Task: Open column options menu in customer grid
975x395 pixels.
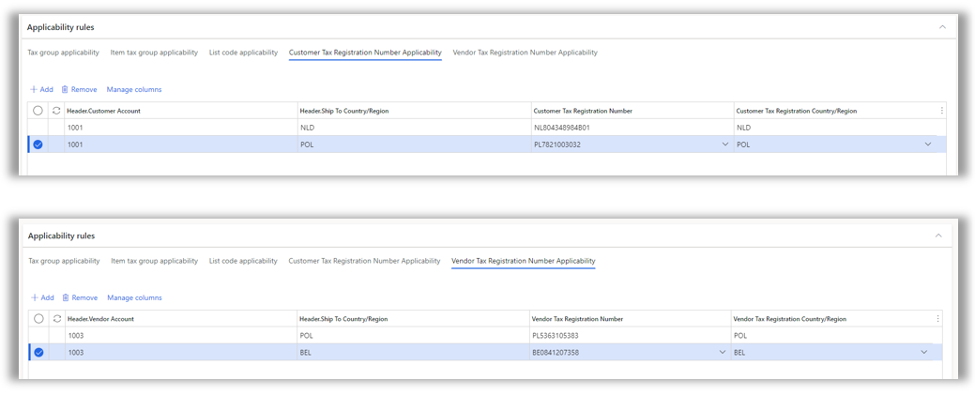Action: [x=941, y=111]
